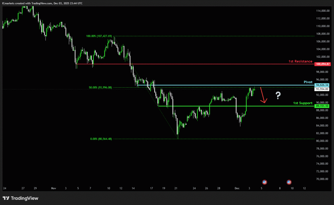Select the question mark annotation
This screenshot has width=334, height=205.
[x=278, y=95]
